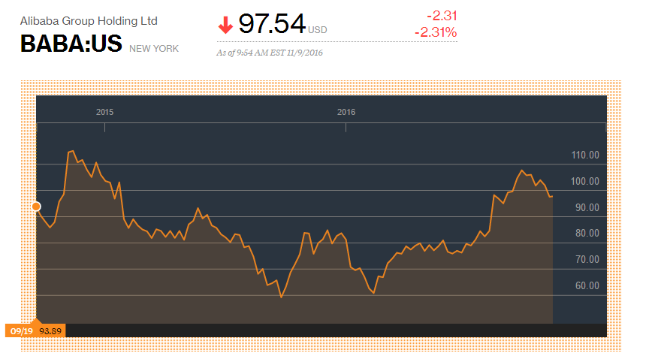Click the 2015 year axis label
Screen dimensions: 658x356
click(x=104, y=112)
